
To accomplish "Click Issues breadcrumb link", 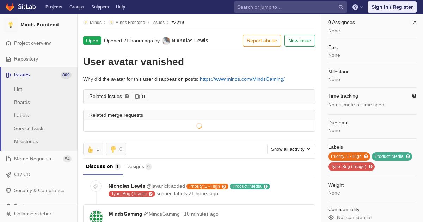I will pyautogui.click(x=158, y=23).
